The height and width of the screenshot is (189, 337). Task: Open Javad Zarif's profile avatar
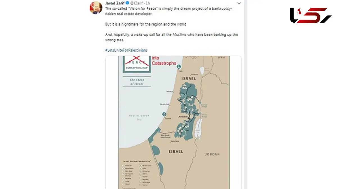coord(96,7)
